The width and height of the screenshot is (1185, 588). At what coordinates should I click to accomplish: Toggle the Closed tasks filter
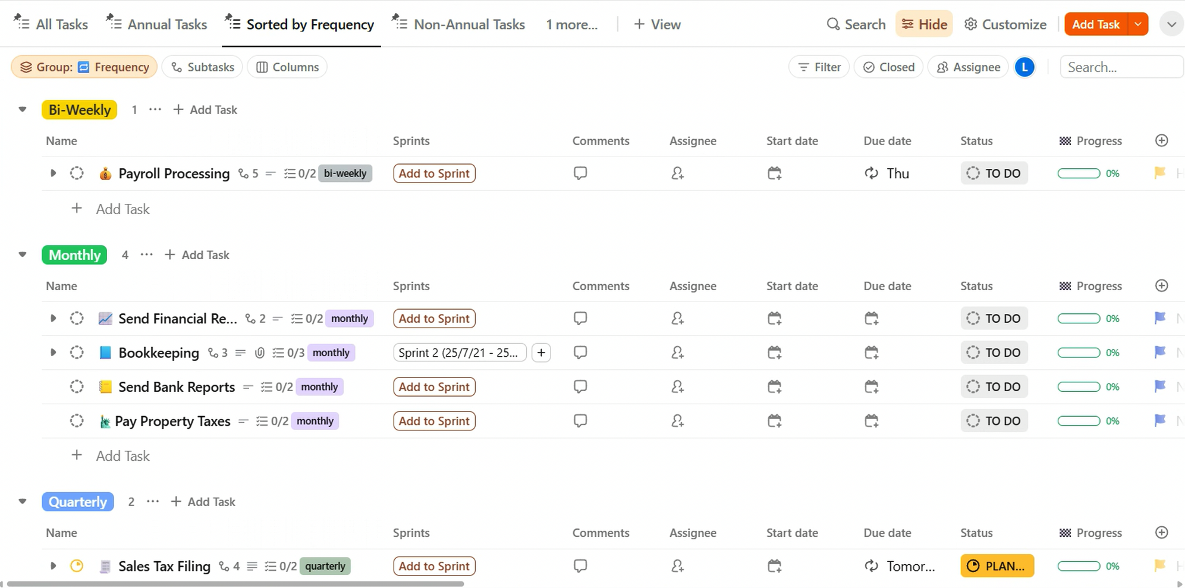[x=888, y=67]
